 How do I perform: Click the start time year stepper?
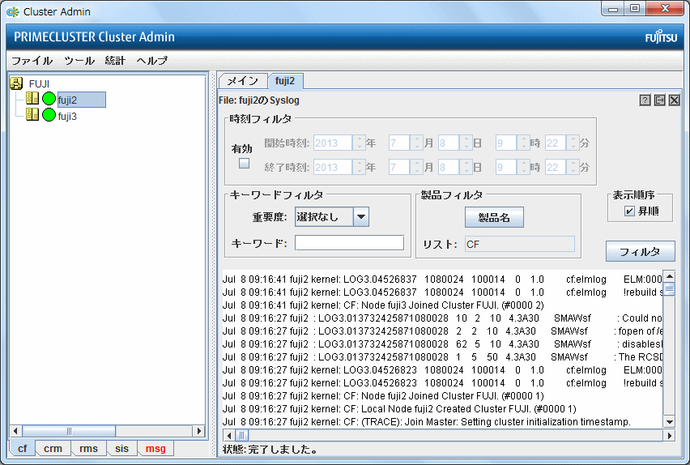coord(359,143)
